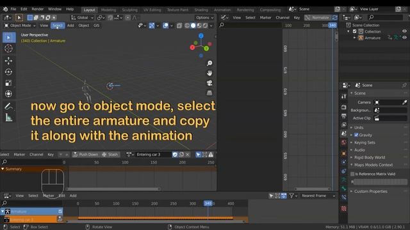410x230 pixels.
Task: Pick the Rotate tool
Action: pyautogui.click(x=8, y=72)
